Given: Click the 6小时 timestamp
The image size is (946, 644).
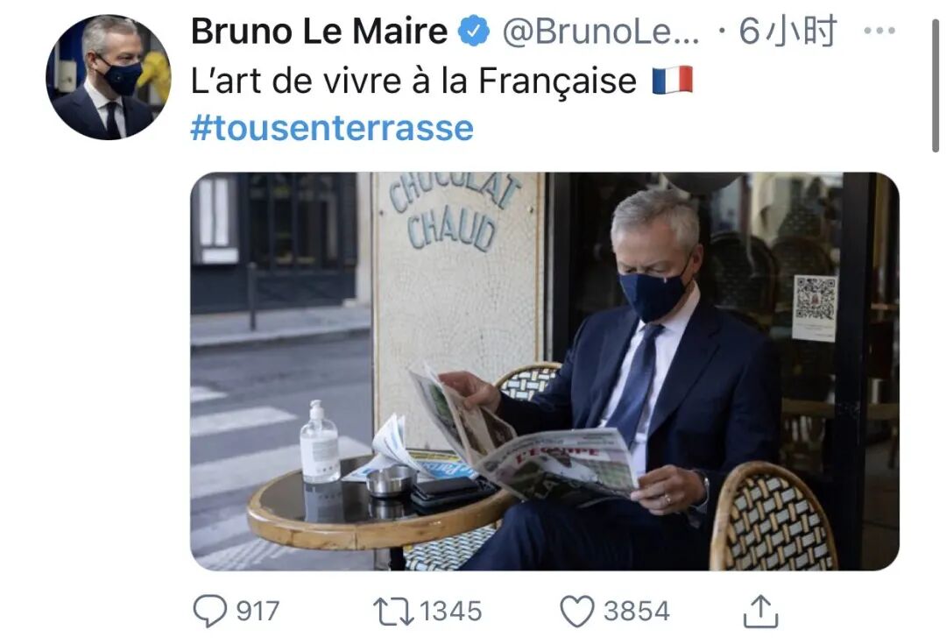Looking at the screenshot, I should pos(788,32).
